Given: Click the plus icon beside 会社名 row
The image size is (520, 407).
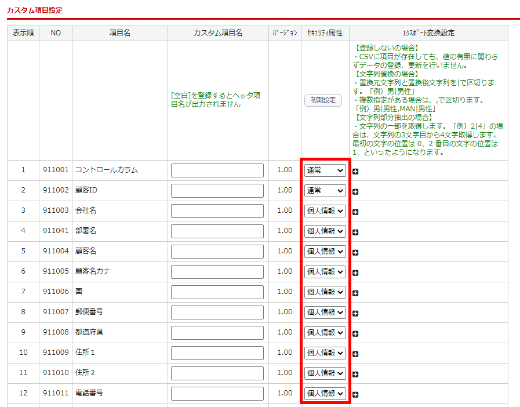Looking at the screenshot, I should click(355, 212).
